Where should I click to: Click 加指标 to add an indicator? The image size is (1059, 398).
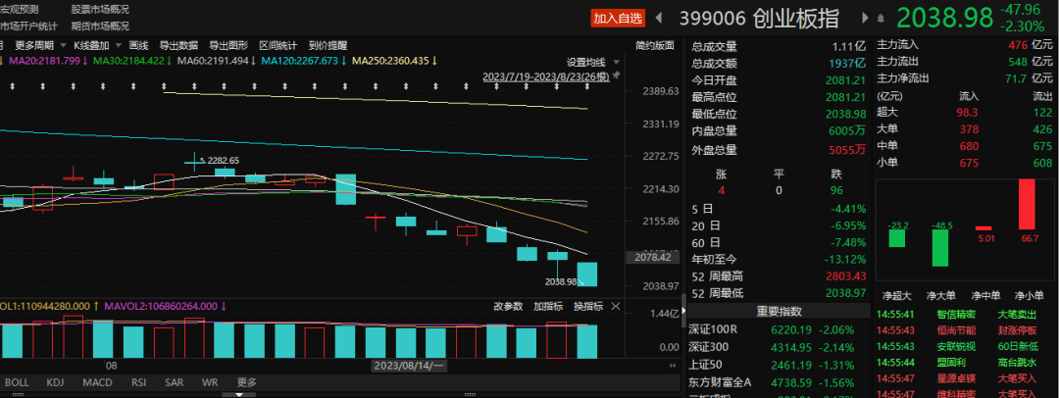pyautogui.click(x=548, y=306)
